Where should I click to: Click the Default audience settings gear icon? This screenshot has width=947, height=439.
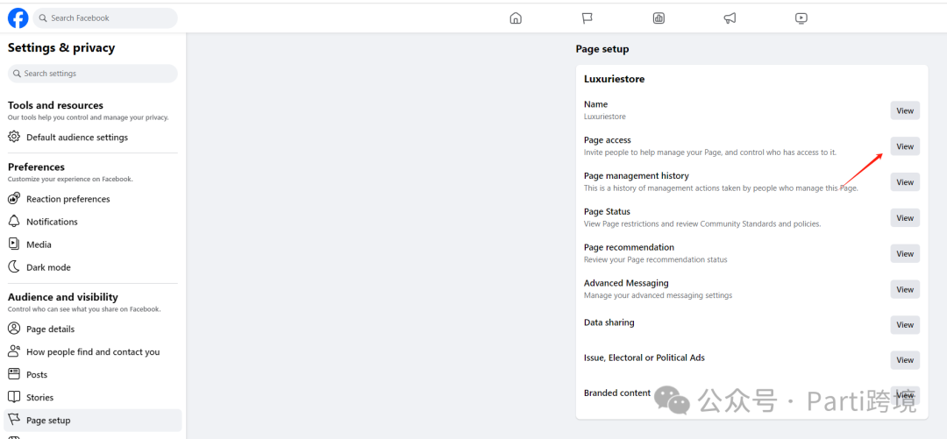pos(14,137)
